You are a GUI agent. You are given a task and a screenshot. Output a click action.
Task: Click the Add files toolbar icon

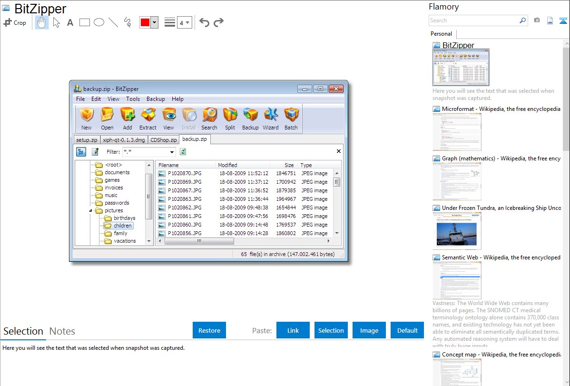pos(128,119)
